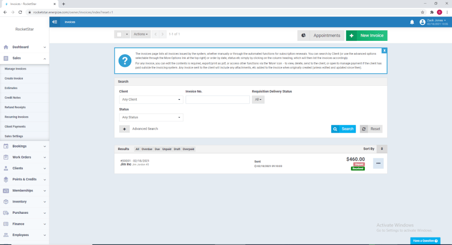Image resolution: width=452 pixels, height=245 pixels.
Task: Open Client Payments in the sidebar
Action: [15, 127]
